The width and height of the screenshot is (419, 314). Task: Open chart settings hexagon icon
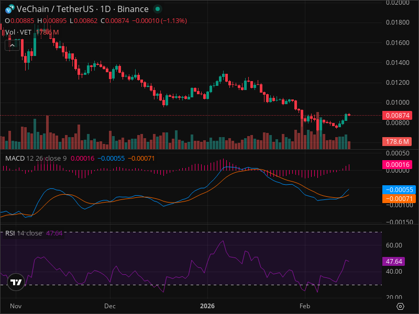[400, 306]
